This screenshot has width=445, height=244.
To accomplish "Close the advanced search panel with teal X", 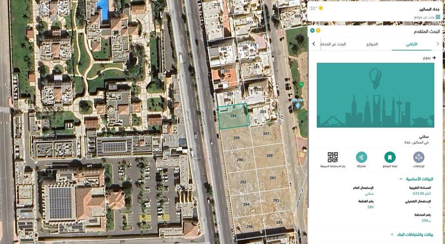I will (x=312, y=30).
